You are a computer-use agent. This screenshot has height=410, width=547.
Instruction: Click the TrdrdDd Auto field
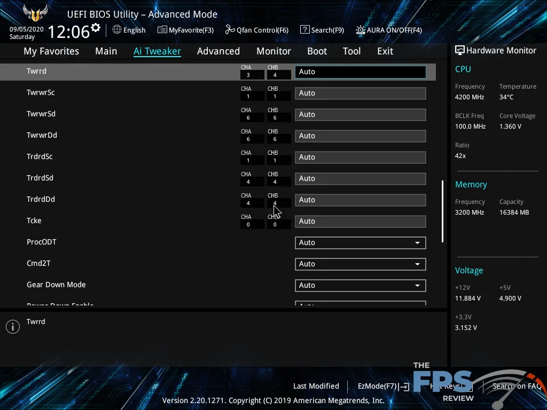click(361, 200)
